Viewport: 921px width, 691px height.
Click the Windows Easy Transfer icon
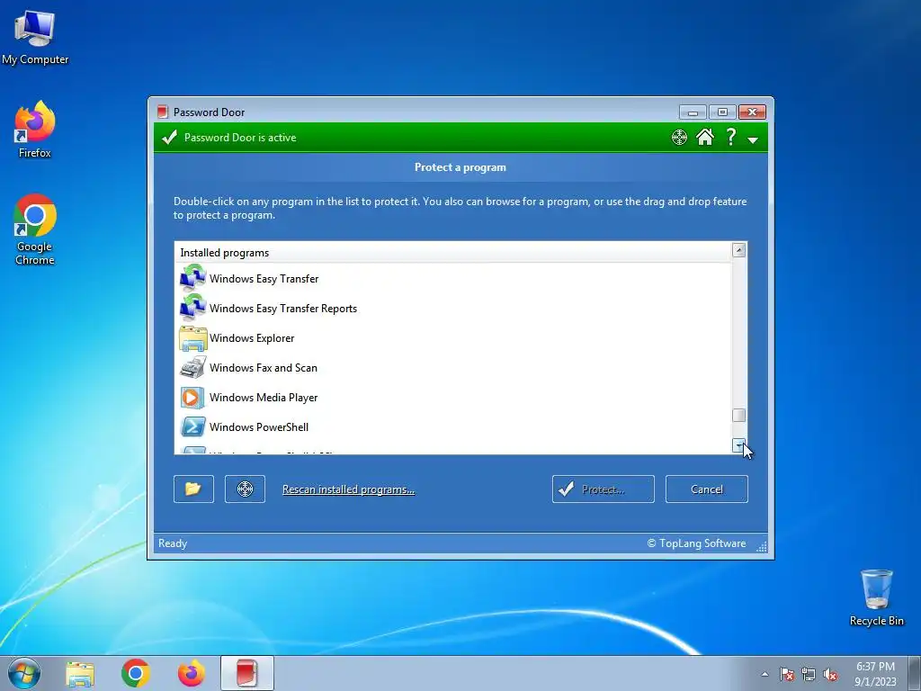point(192,279)
